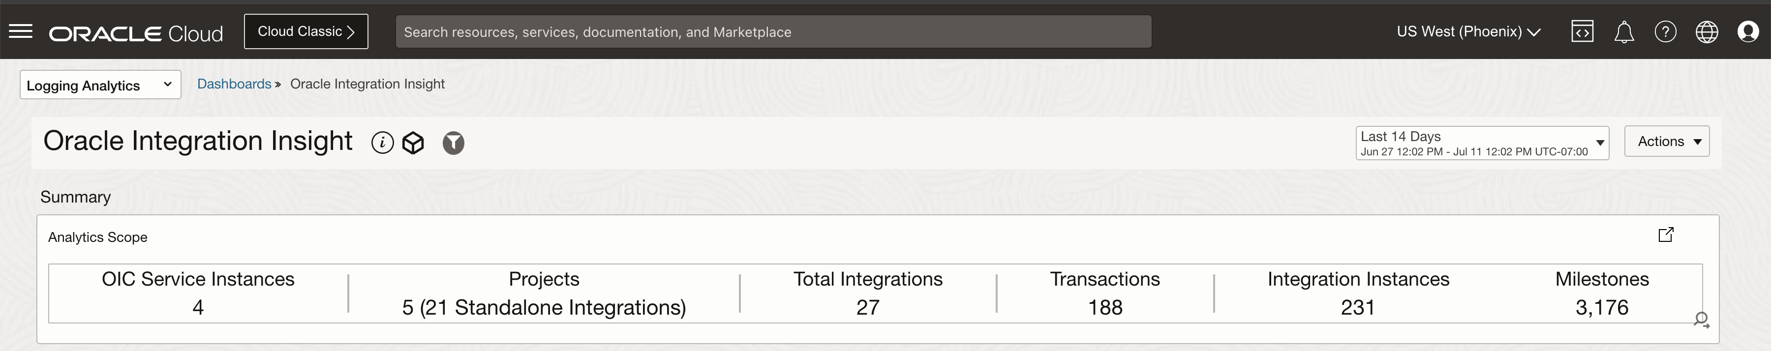Go to the Dashboards breadcrumb link
Image resolution: width=1771 pixels, height=351 pixels.
[x=234, y=84]
